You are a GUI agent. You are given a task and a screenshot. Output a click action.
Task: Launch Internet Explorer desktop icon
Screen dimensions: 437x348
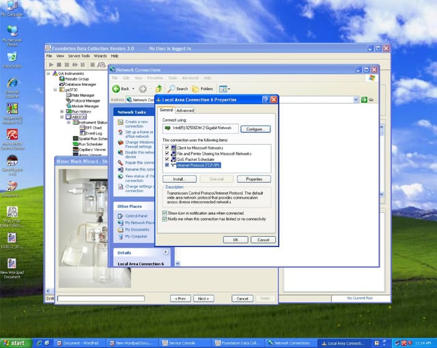[12, 88]
